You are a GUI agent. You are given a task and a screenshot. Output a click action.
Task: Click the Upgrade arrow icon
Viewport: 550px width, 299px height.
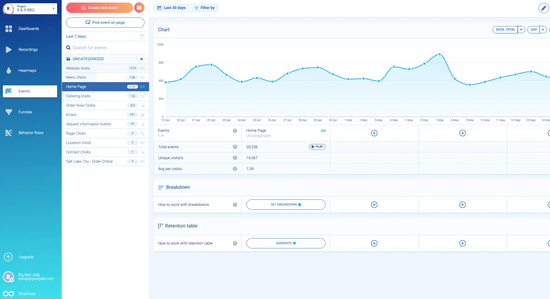point(8,257)
